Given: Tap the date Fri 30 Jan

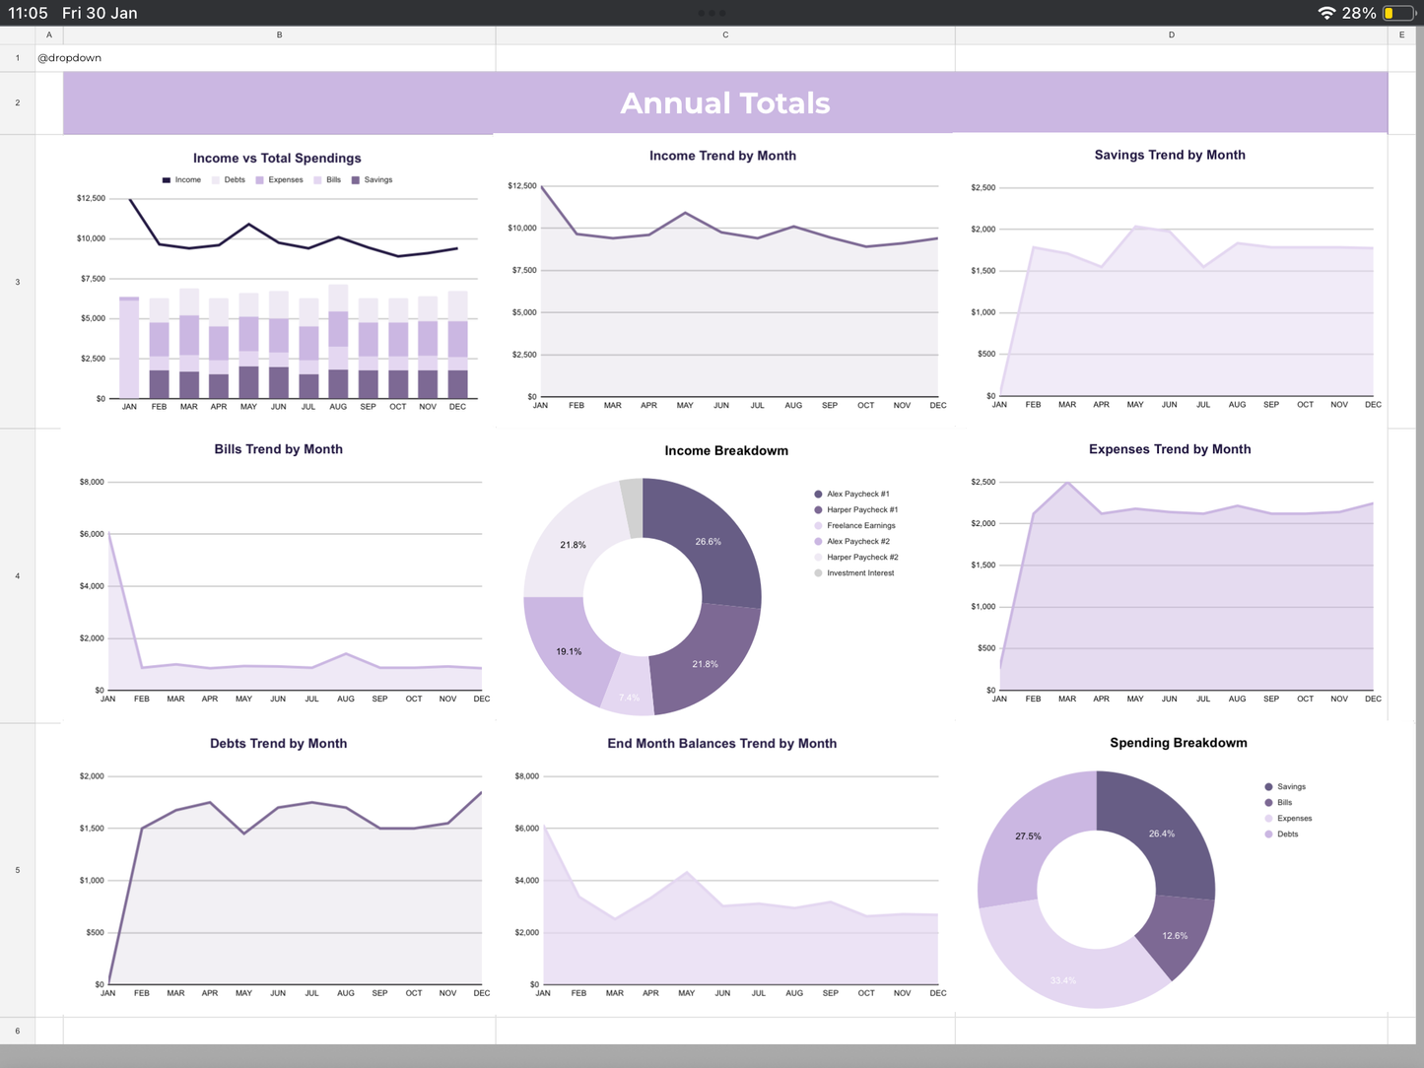Looking at the screenshot, I should pyautogui.click(x=100, y=13).
